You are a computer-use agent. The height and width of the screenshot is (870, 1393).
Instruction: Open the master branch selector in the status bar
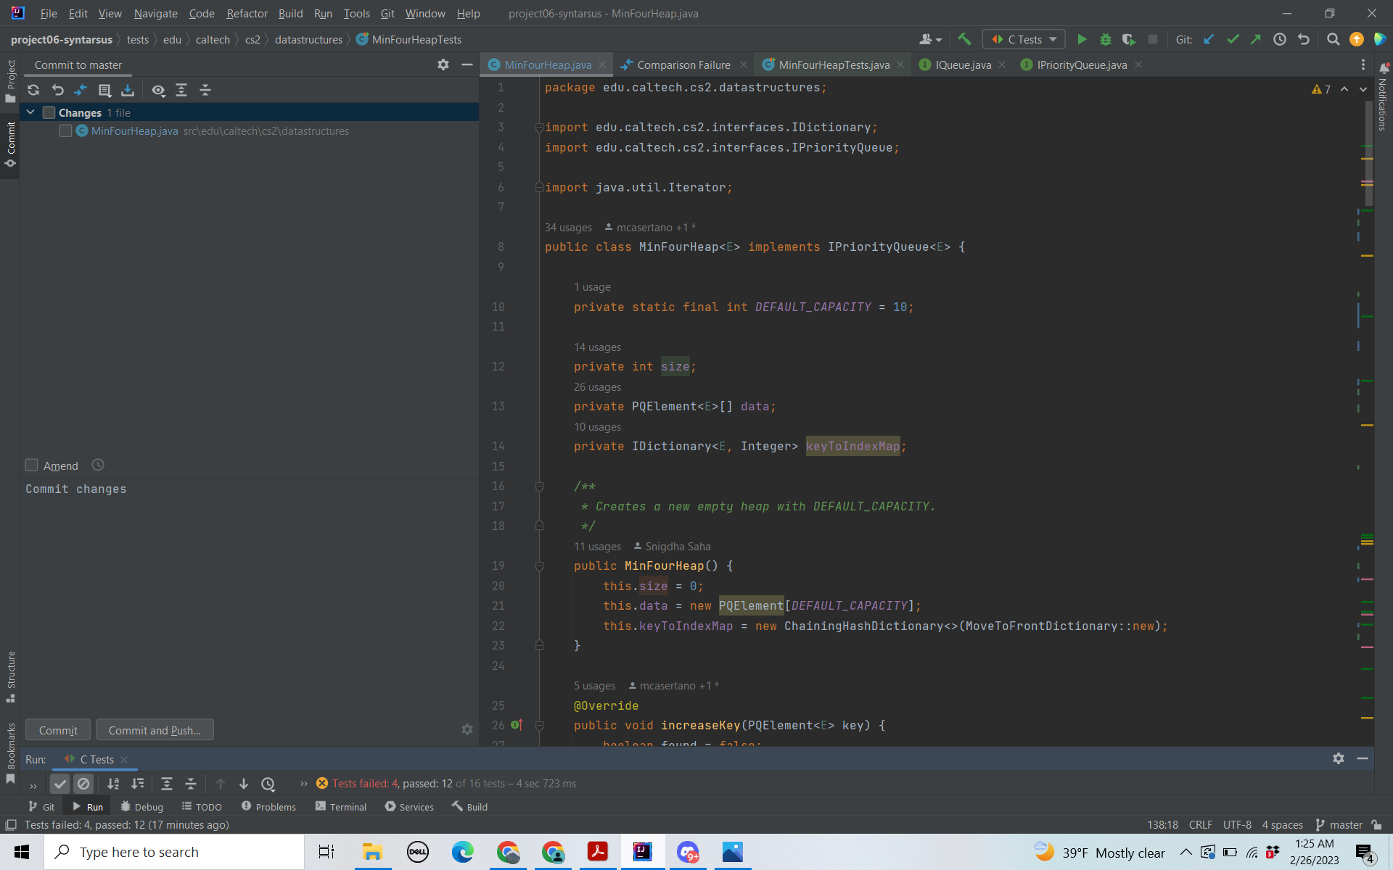coord(1339,824)
